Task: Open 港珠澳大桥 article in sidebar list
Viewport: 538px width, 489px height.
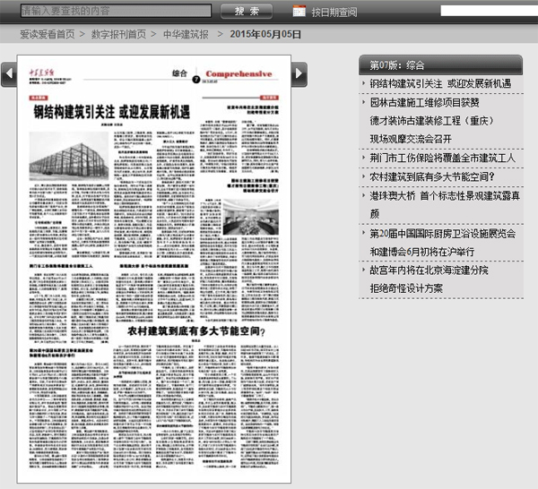Action: (443, 195)
